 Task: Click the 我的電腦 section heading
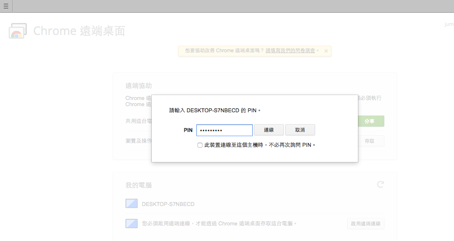tap(139, 185)
